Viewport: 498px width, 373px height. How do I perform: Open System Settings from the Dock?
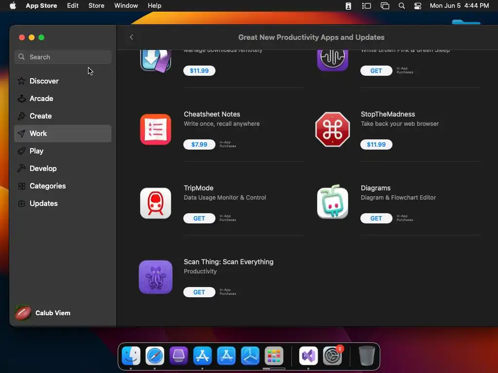click(x=332, y=356)
